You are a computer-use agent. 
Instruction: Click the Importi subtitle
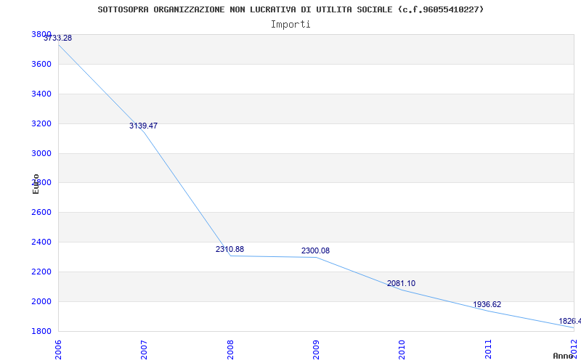click(290, 25)
